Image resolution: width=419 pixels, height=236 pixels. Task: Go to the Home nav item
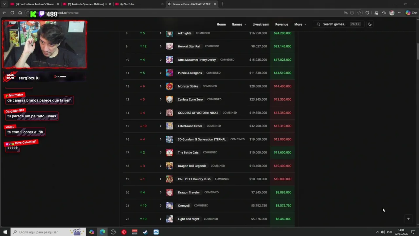(221, 24)
